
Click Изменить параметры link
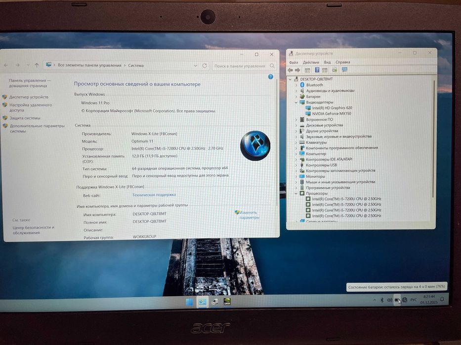pos(249,215)
